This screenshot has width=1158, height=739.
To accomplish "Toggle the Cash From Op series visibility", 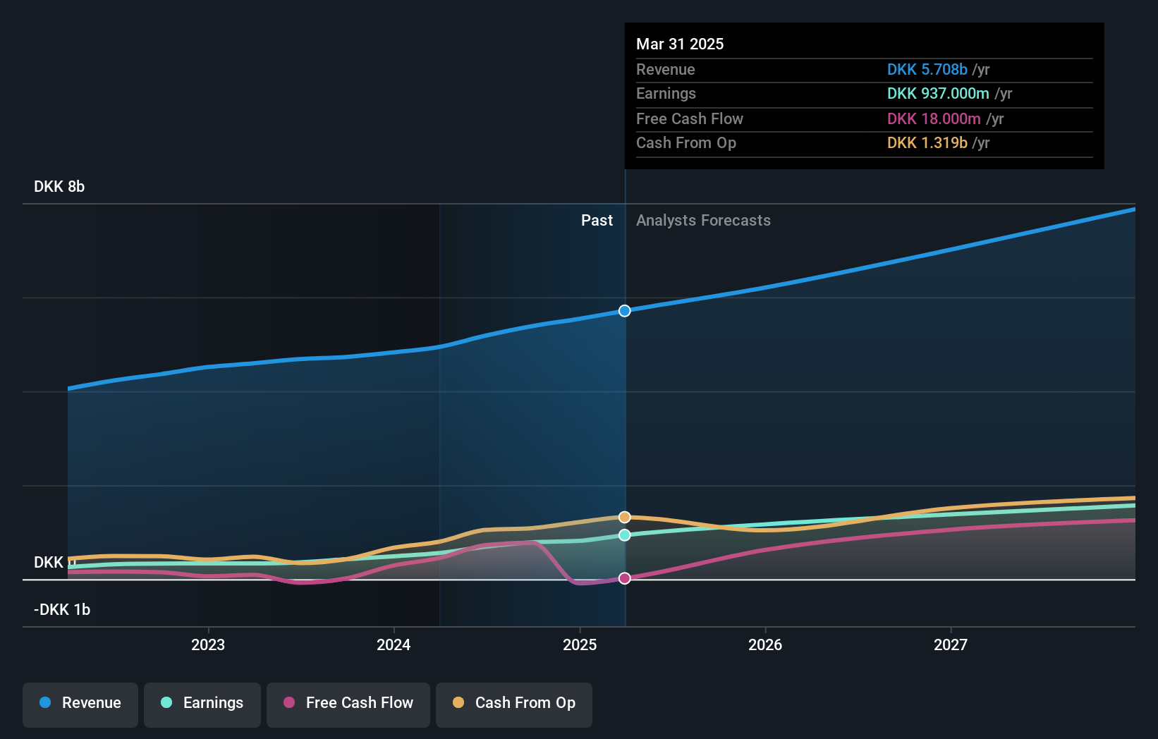I will [513, 703].
